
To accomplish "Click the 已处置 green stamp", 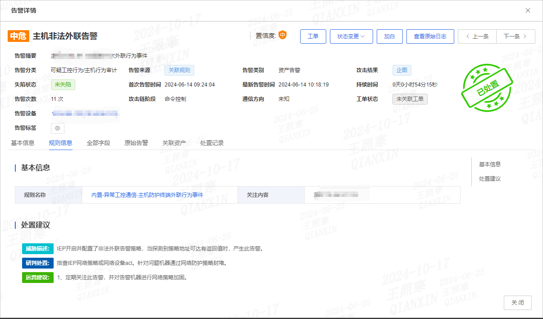I will click(x=487, y=87).
